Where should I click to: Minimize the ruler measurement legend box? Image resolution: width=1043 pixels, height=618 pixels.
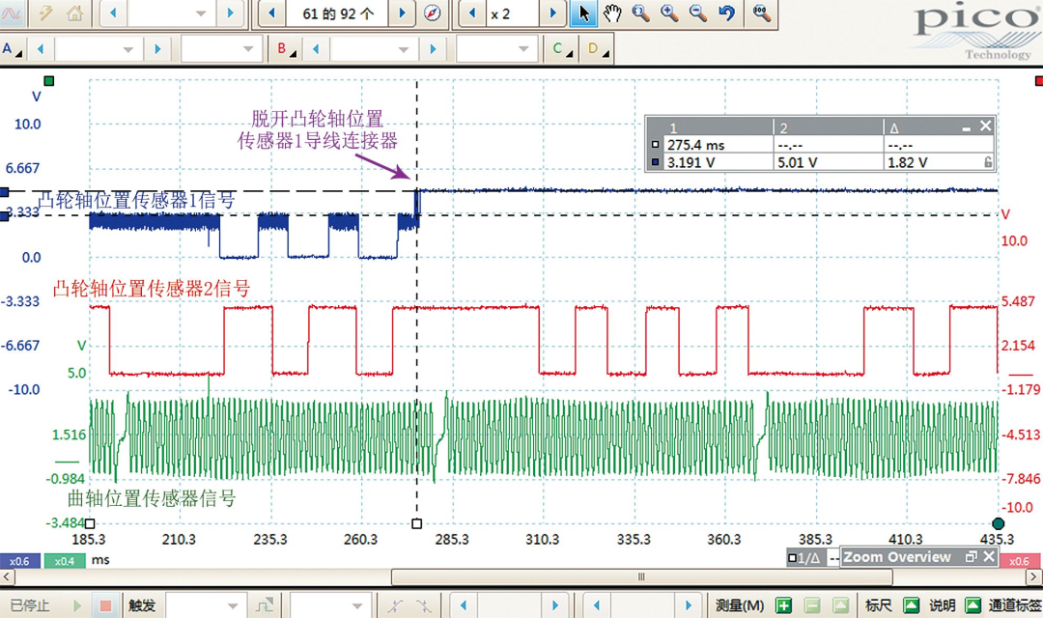(967, 127)
